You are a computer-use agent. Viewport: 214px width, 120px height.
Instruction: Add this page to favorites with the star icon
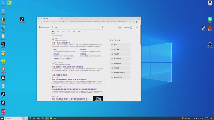coord(130,22)
